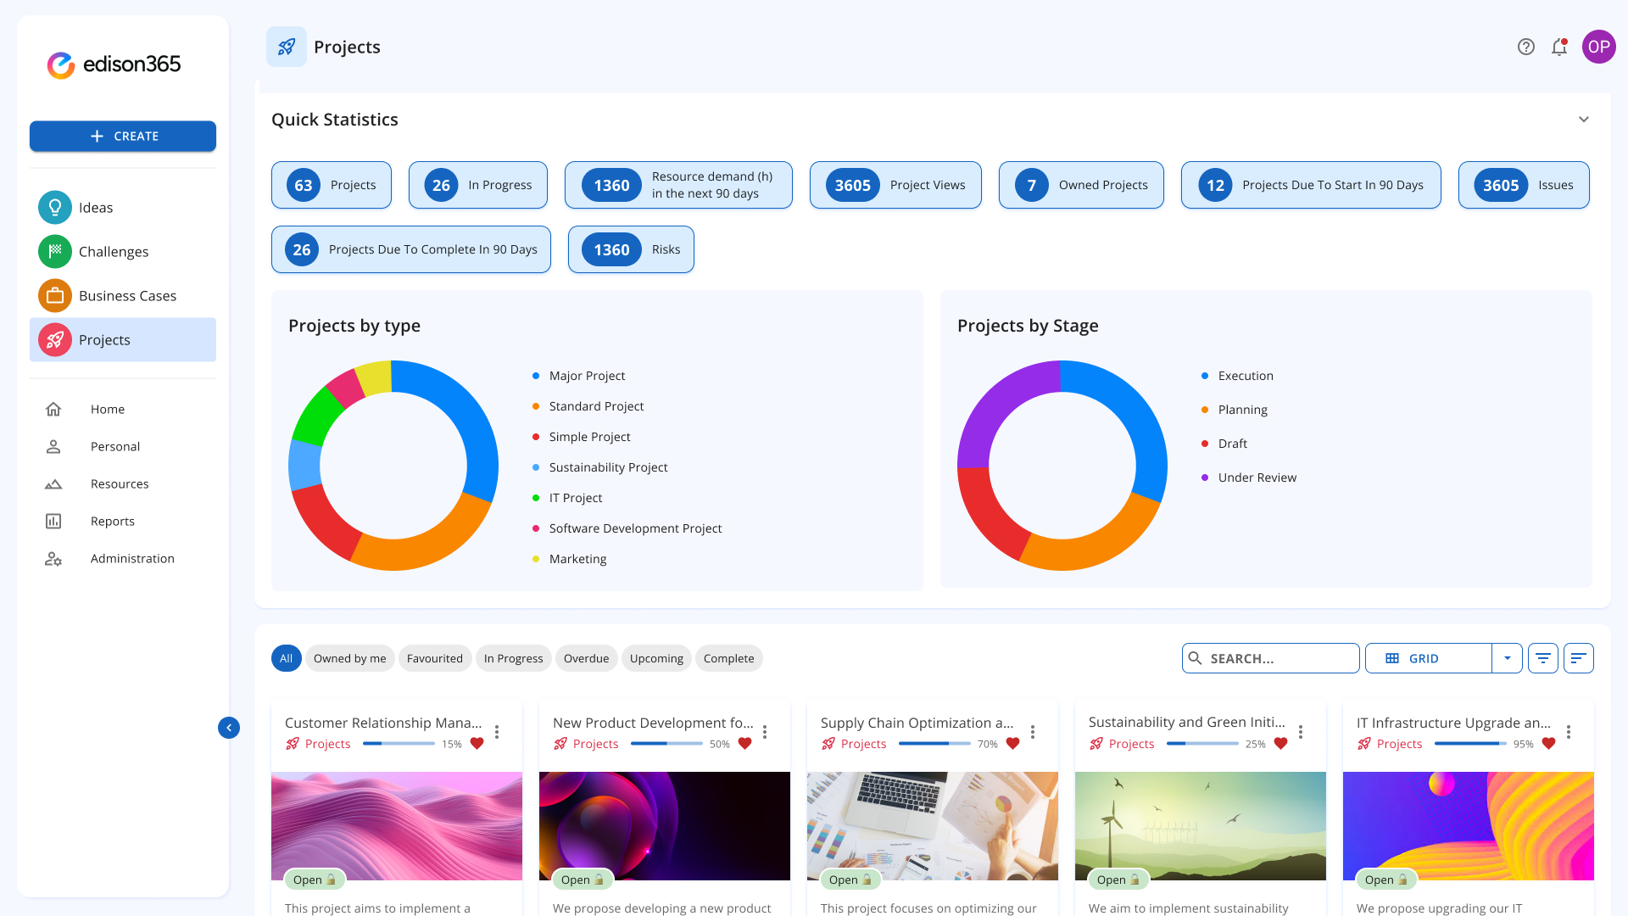Select the Complete filter tab
Image resolution: width=1628 pixels, height=916 pixels.
click(729, 657)
